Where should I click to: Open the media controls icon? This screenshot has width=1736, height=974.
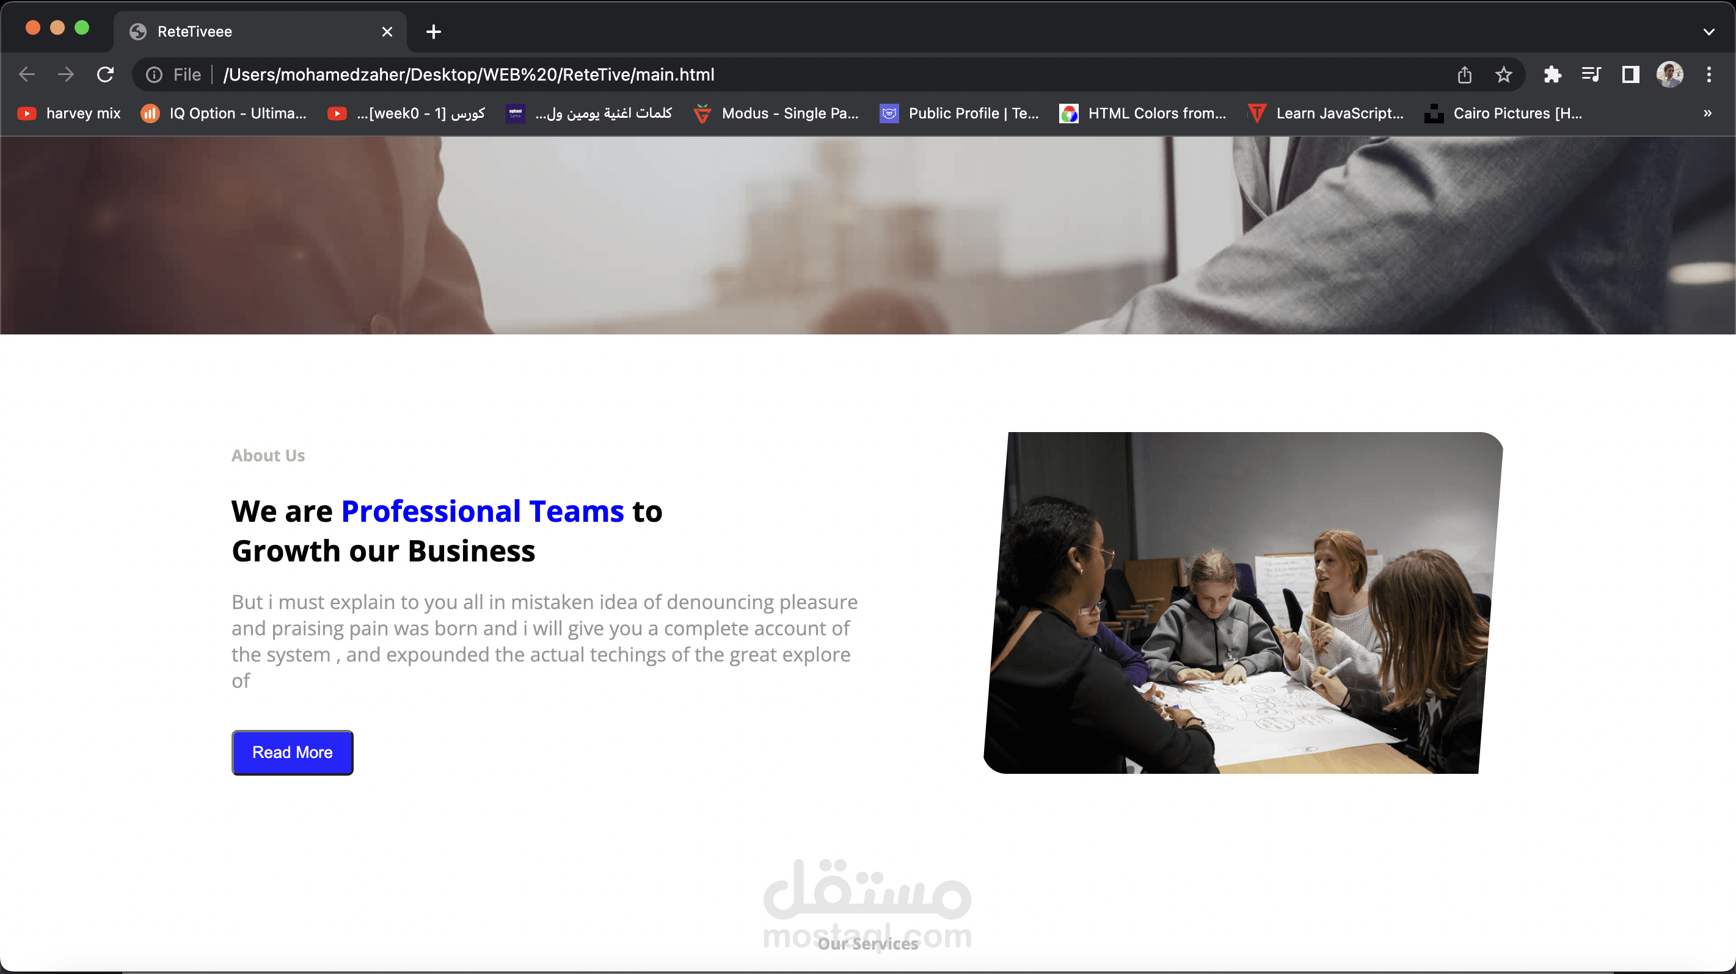1591,74
